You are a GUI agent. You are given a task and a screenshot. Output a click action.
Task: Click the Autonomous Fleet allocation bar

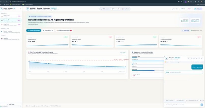point(148,58)
